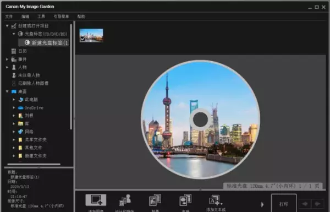This screenshot has height=212, width=330.
Task: Open the 帮助 menu
Action: pyautogui.click(x=81, y=17)
